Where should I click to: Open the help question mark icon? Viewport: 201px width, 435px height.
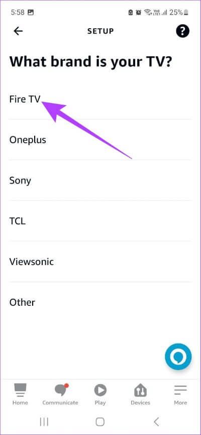click(x=183, y=31)
